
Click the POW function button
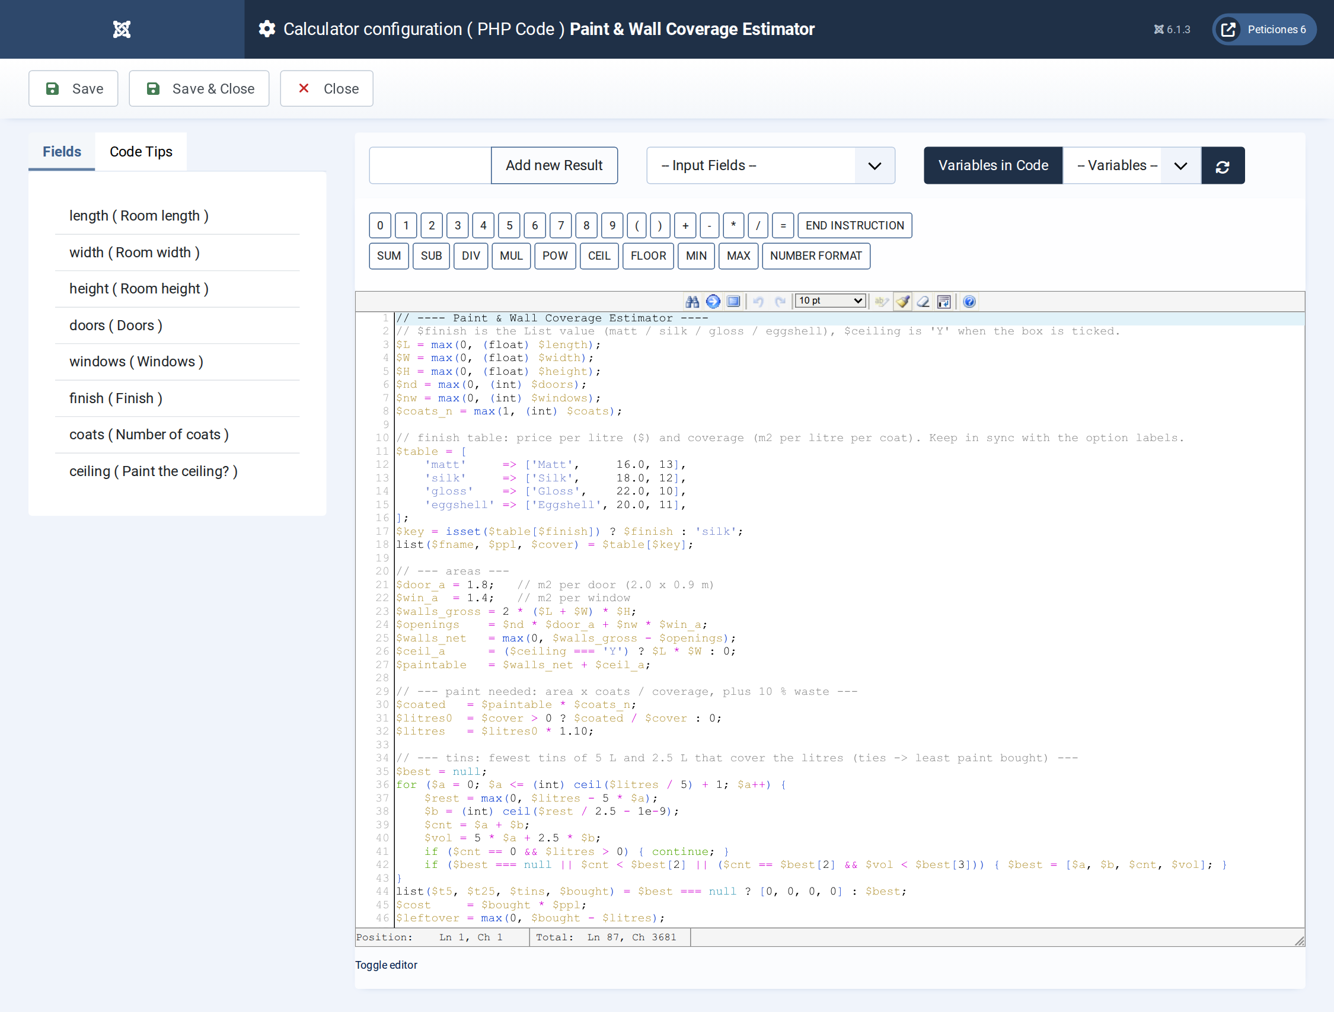pos(555,256)
